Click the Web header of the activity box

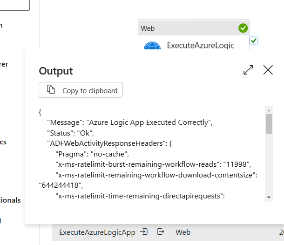pos(194,28)
